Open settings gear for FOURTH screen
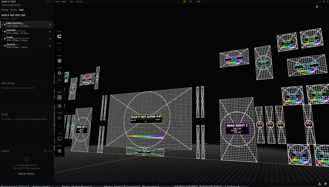329x187 pixels. tap(50, 46)
